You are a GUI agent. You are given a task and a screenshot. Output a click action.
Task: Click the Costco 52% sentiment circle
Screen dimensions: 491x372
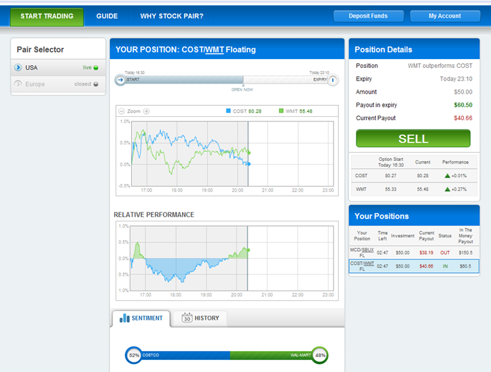click(134, 356)
